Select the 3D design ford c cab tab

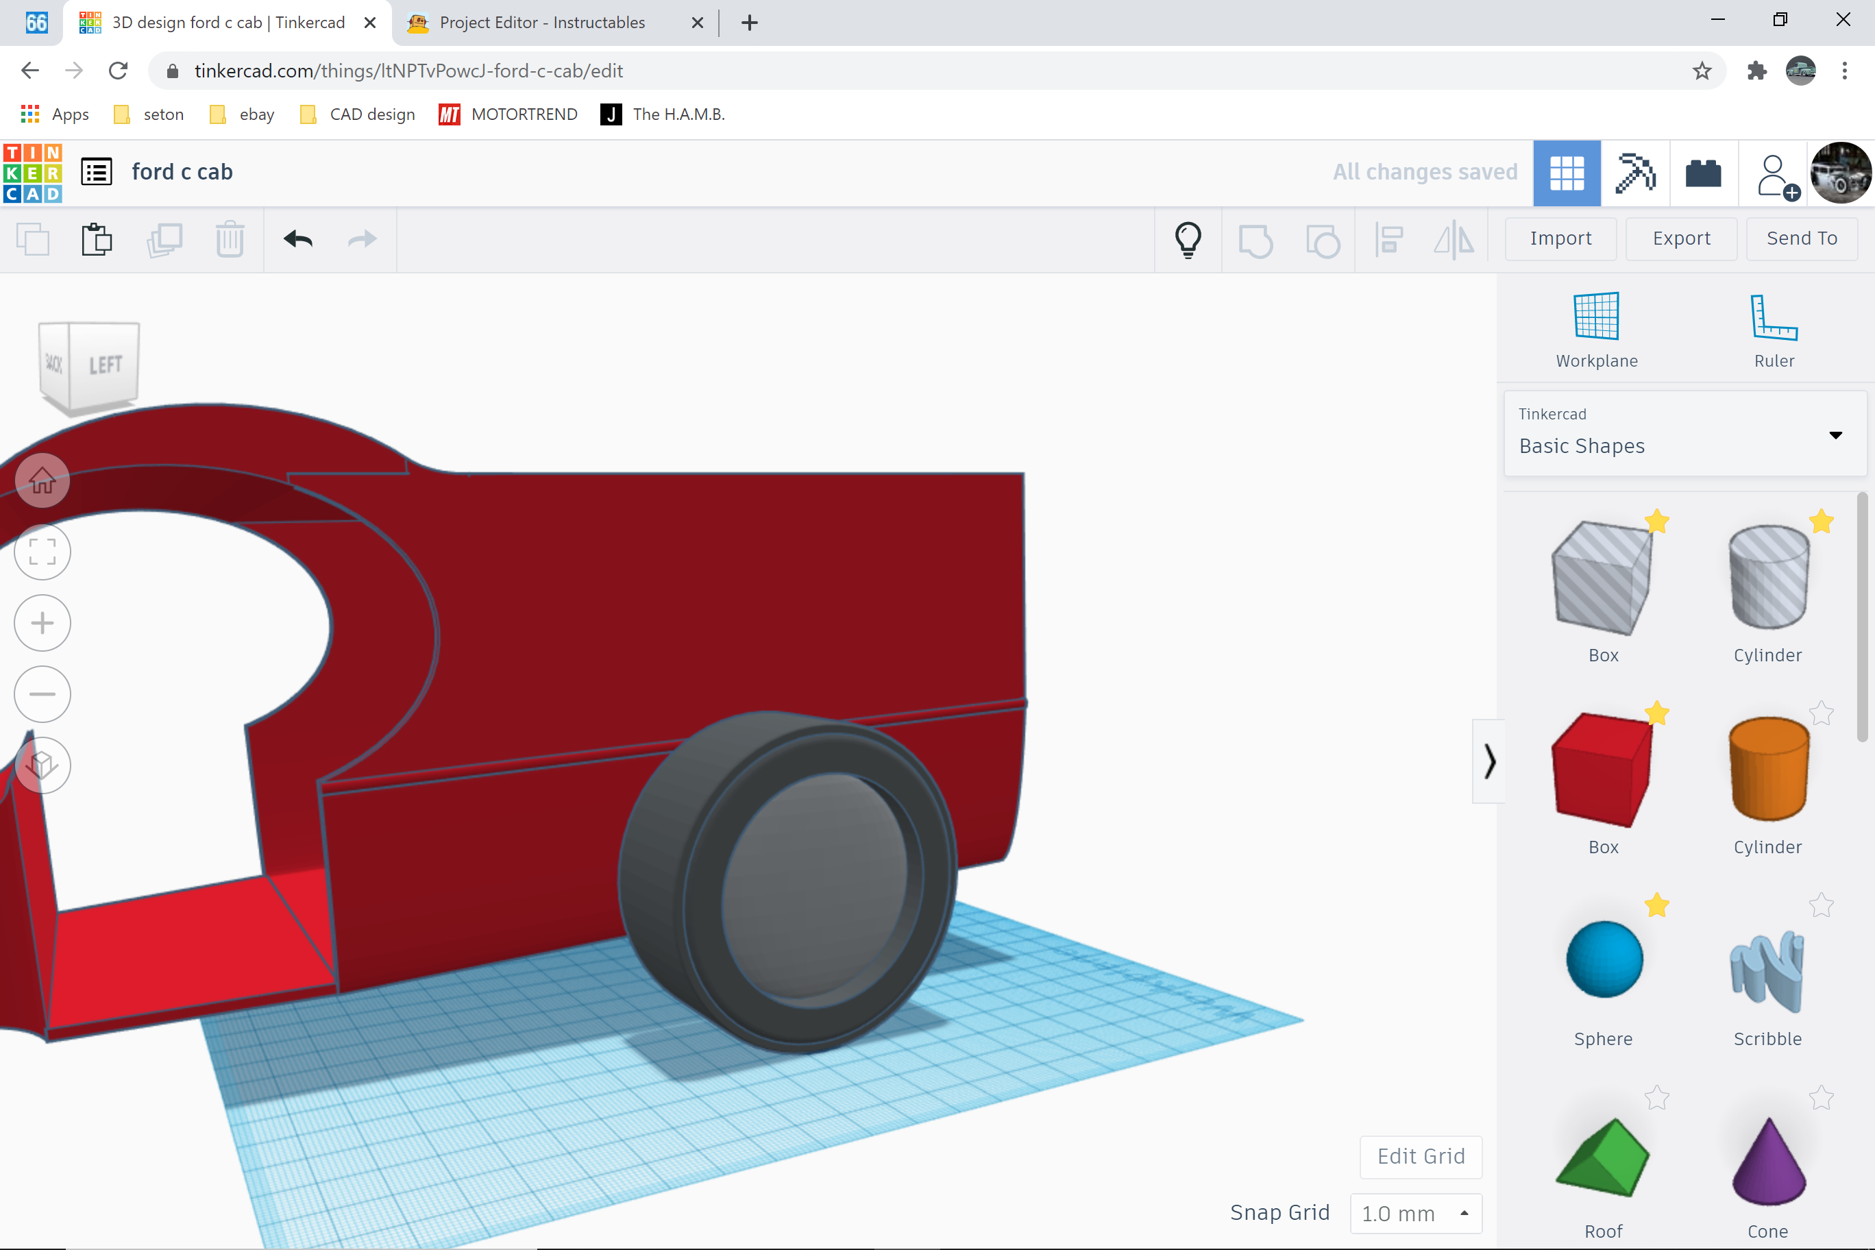(228, 23)
